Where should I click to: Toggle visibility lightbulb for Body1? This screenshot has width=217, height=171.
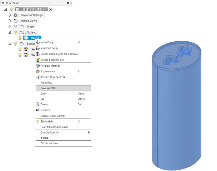[x=20, y=38]
